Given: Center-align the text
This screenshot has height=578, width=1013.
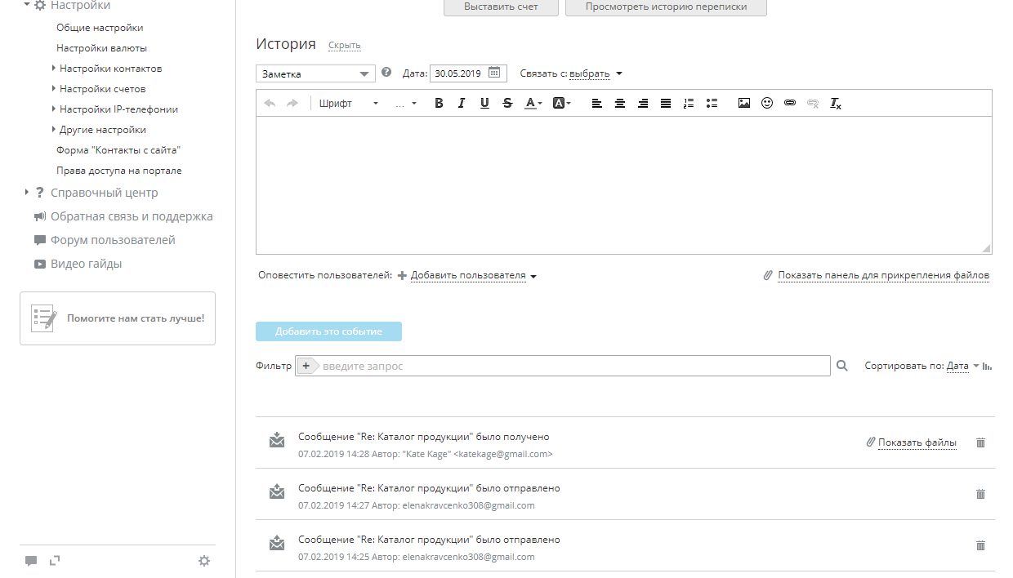Looking at the screenshot, I should pos(620,104).
